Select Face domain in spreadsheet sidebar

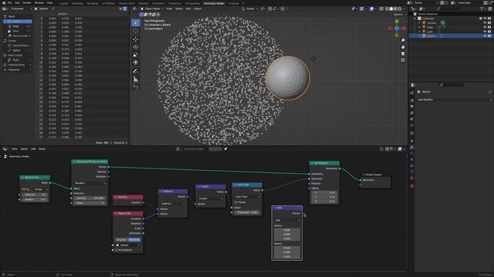(15, 31)
